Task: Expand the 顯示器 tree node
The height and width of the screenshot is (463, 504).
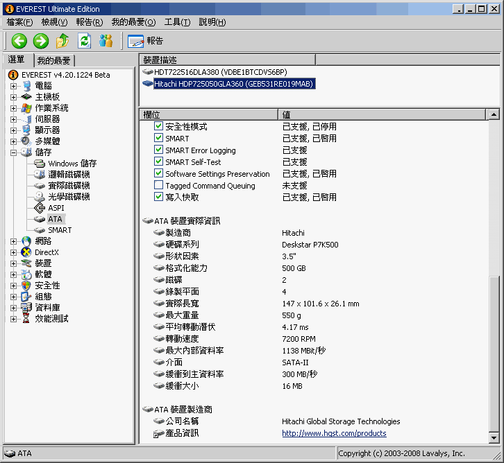Action: pos(13,130)
